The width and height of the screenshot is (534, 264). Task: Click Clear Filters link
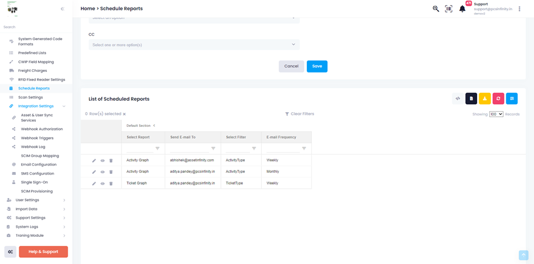[299, 114]
